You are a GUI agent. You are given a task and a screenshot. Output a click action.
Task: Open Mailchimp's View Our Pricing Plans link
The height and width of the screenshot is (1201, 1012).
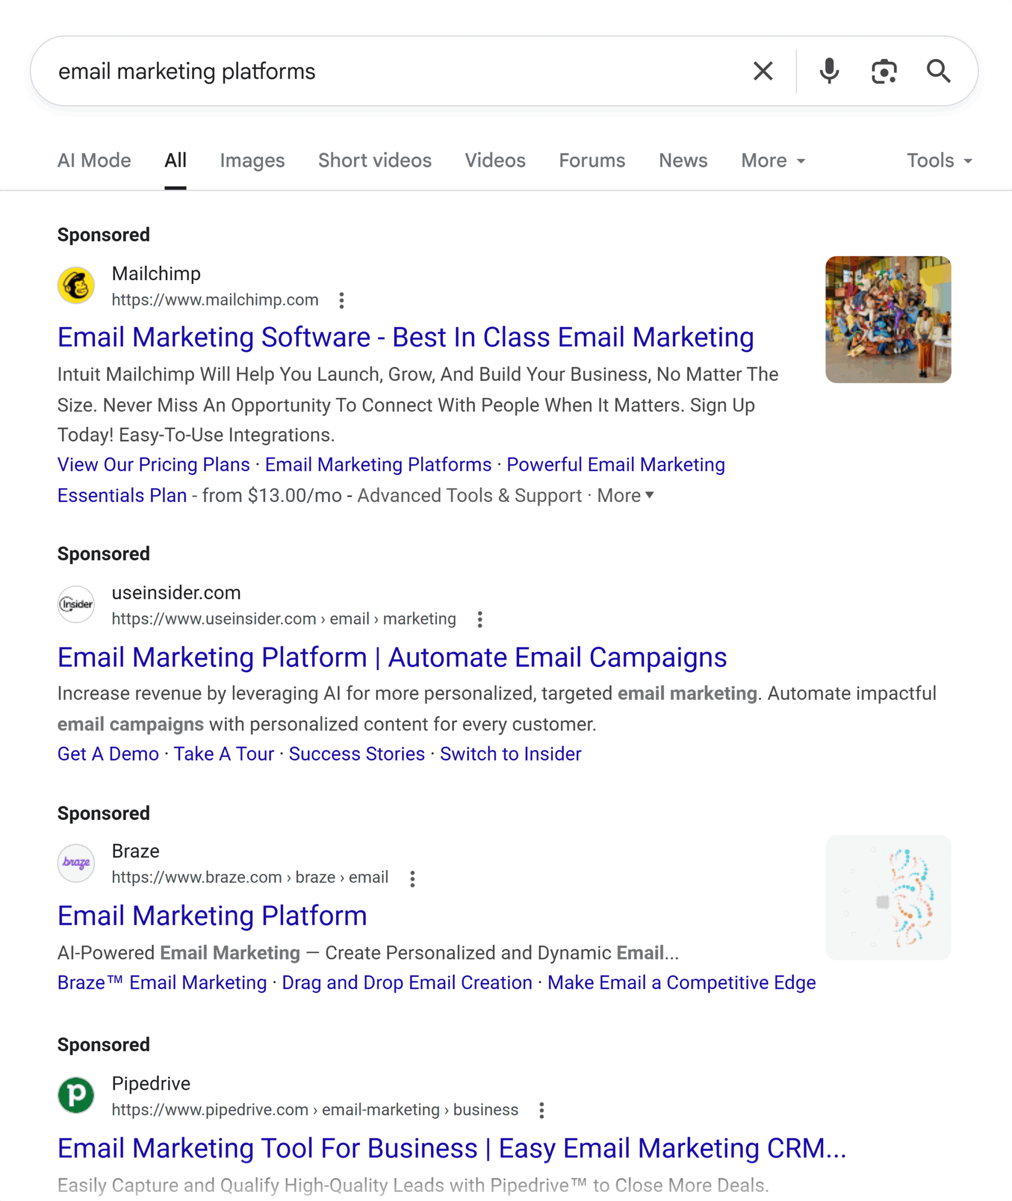[x=154, y=464]
